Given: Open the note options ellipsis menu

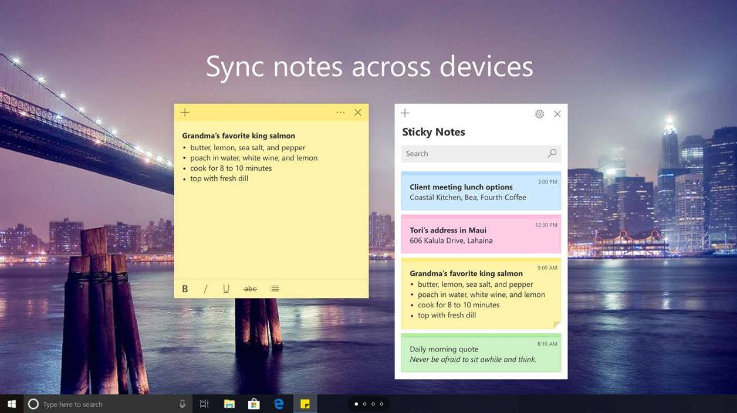Looking at the screenshot, I should tap(340, 112).
